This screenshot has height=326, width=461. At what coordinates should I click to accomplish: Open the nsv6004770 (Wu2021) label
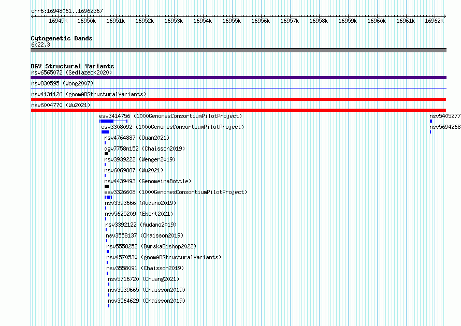(x=61, y=105)
